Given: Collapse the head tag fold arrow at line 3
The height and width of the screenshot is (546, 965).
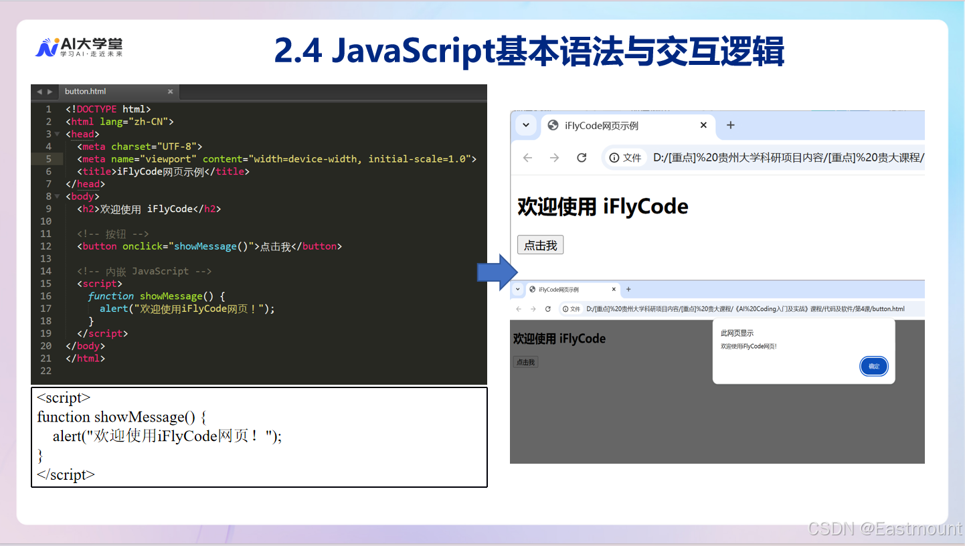Looking at the screenshot, I should click(x=57, y=134).
